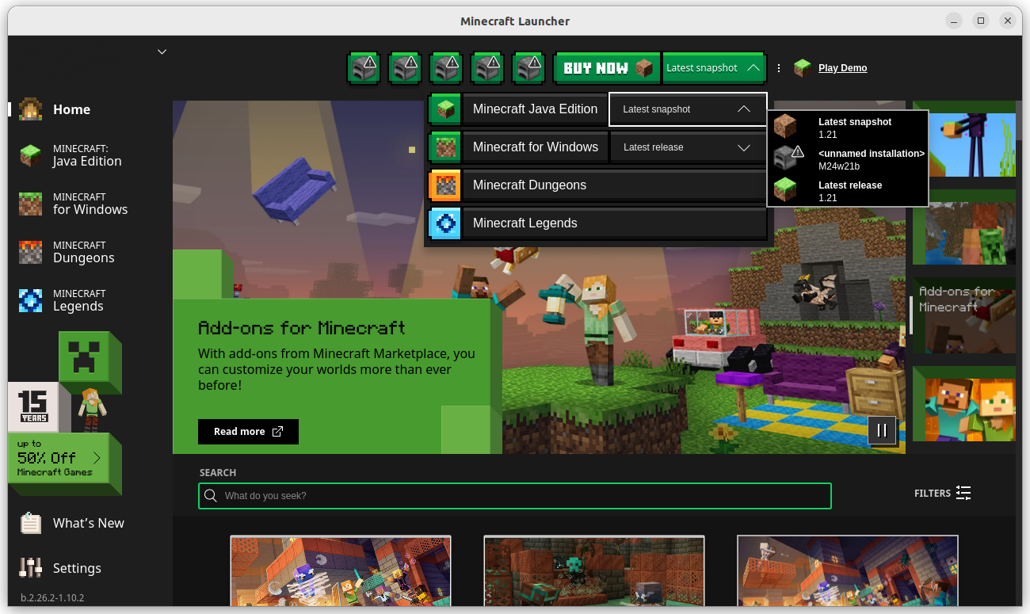Open the Minecraft for Windows sidebar icon

[31, 204]
